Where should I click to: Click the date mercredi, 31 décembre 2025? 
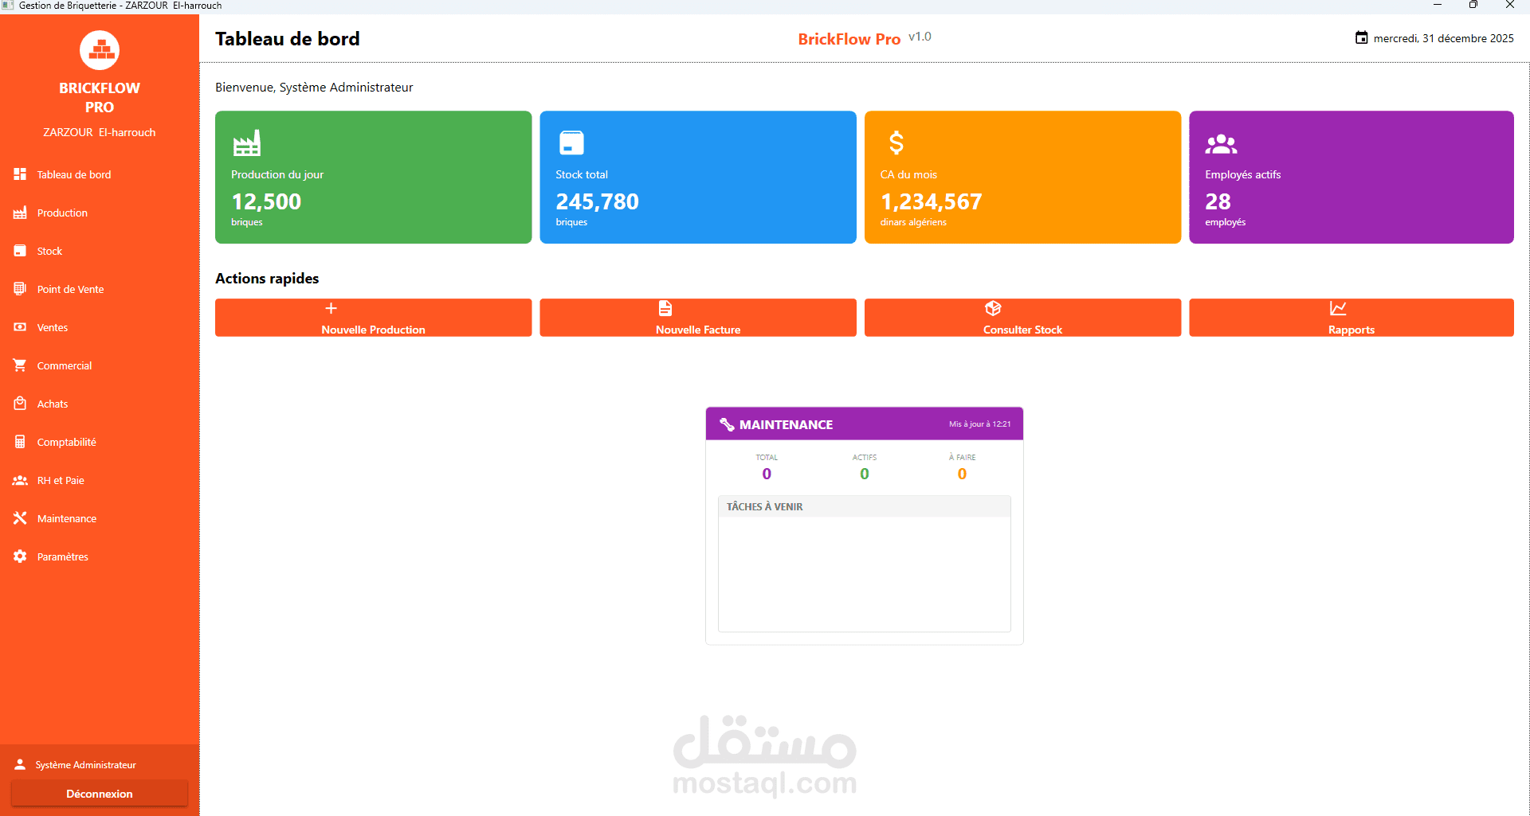[x=1443, y=38]
